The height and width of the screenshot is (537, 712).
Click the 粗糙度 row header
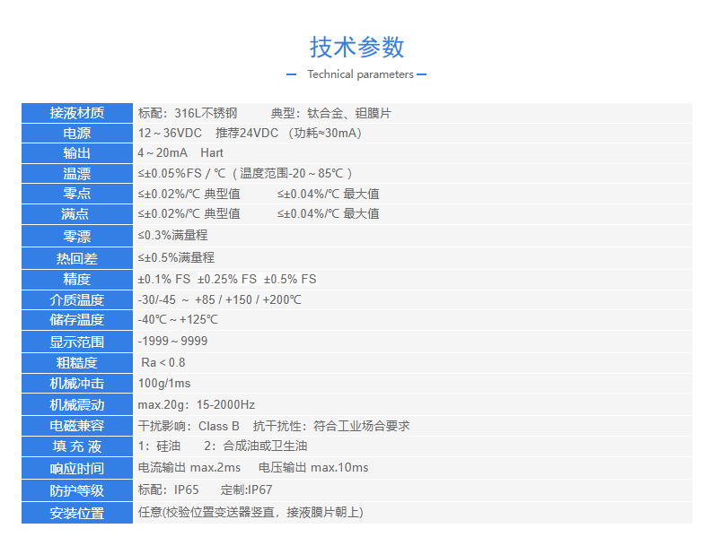click(x=77, y=363)
